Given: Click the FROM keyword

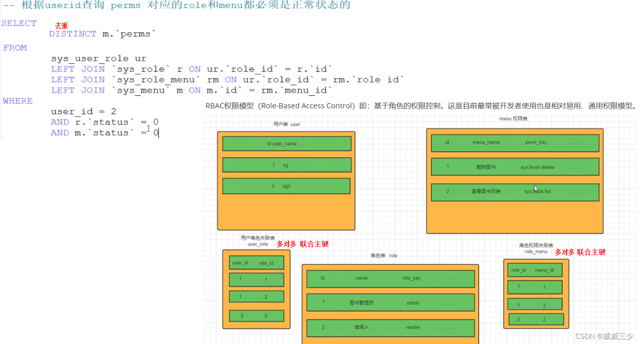Looking at the screenshot, I should pos(15,48).
